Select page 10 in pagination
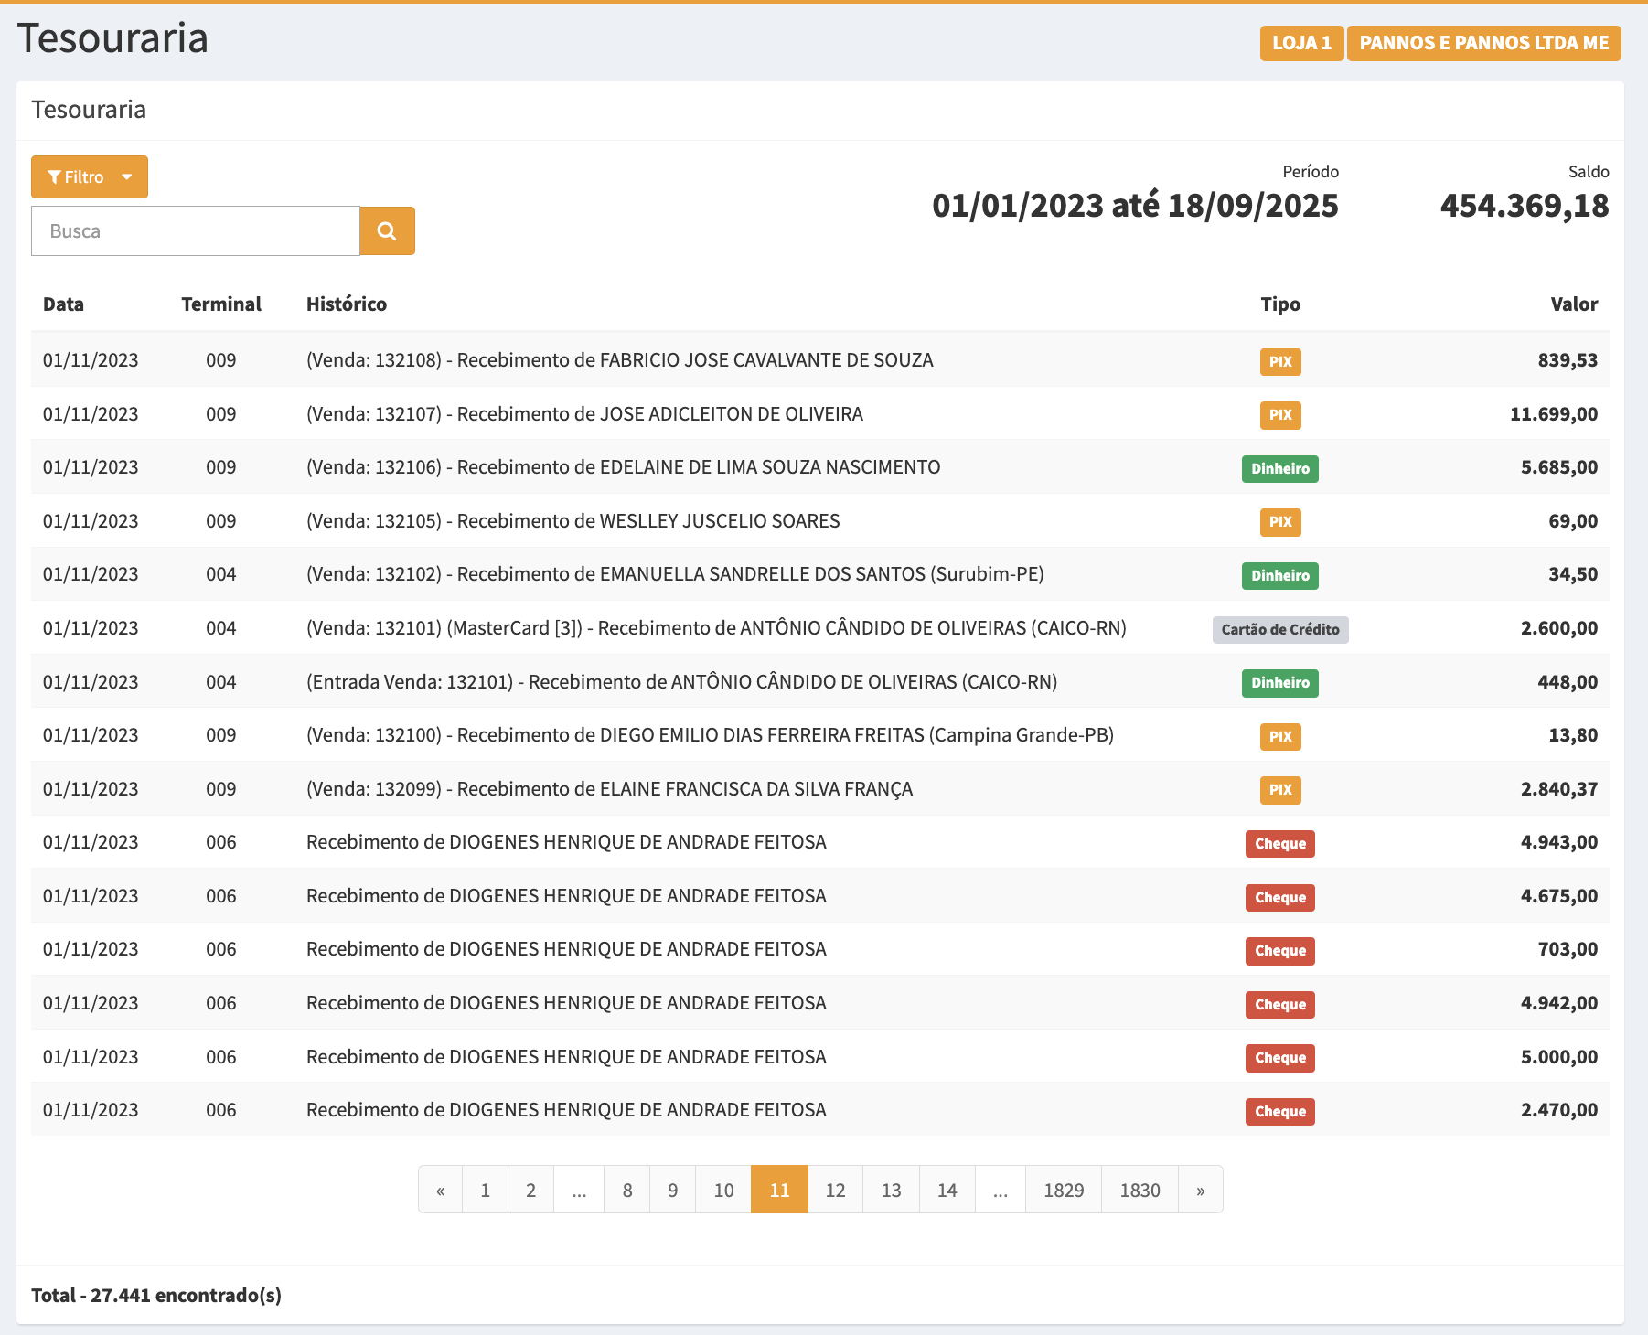 coord(723,1190)
